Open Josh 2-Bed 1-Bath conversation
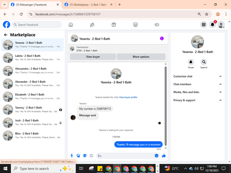Image resolution: width=231 pixels, height=173 pixels. (32, 122)
